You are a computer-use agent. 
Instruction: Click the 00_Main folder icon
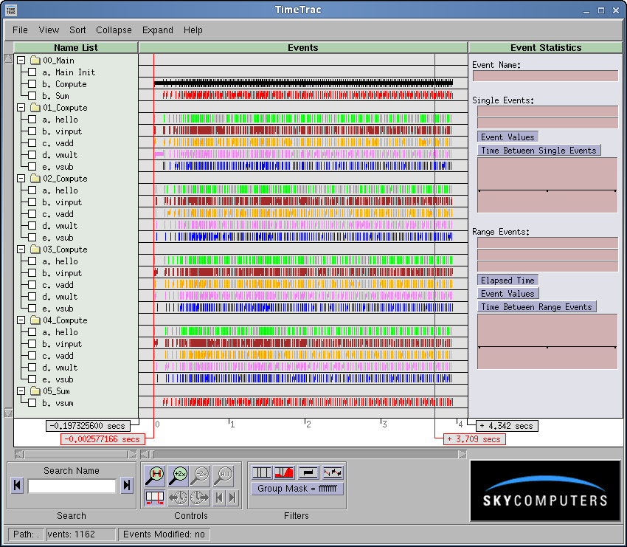(x=35, y=61)
